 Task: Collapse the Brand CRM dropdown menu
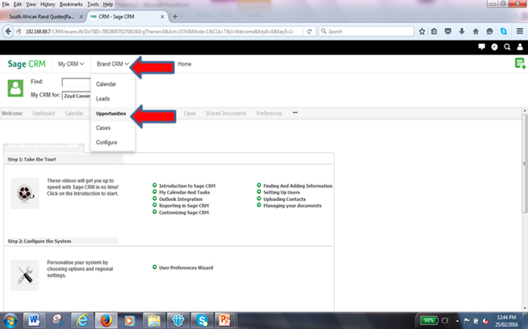(113, 64)
